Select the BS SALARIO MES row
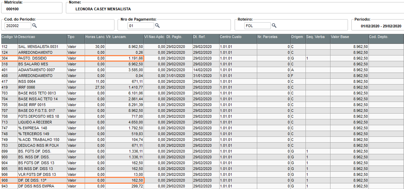The image size is (404, 189). (202, 64)
